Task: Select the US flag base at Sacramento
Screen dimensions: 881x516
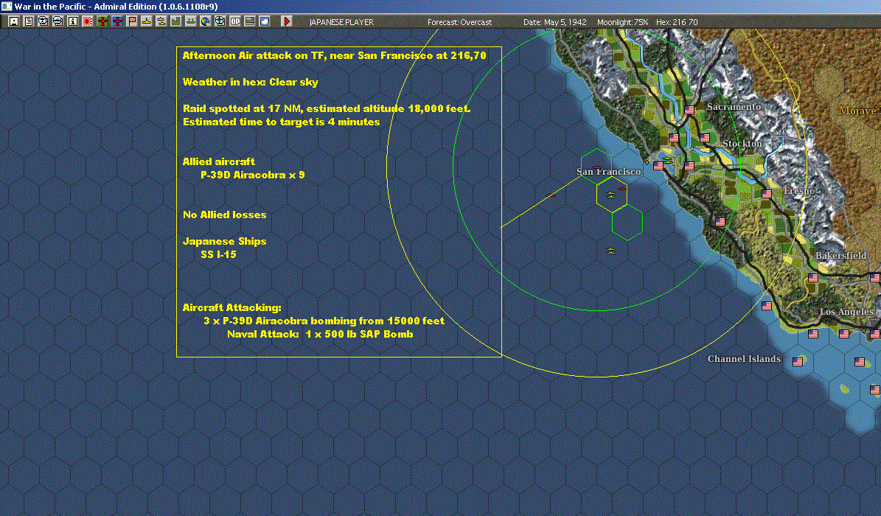Action: 689,110
